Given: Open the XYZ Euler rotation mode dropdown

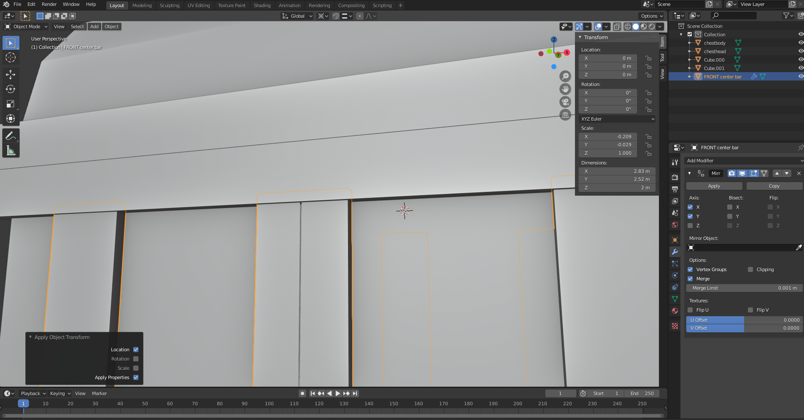Looking at the screenshot, I should coord(617,119).
